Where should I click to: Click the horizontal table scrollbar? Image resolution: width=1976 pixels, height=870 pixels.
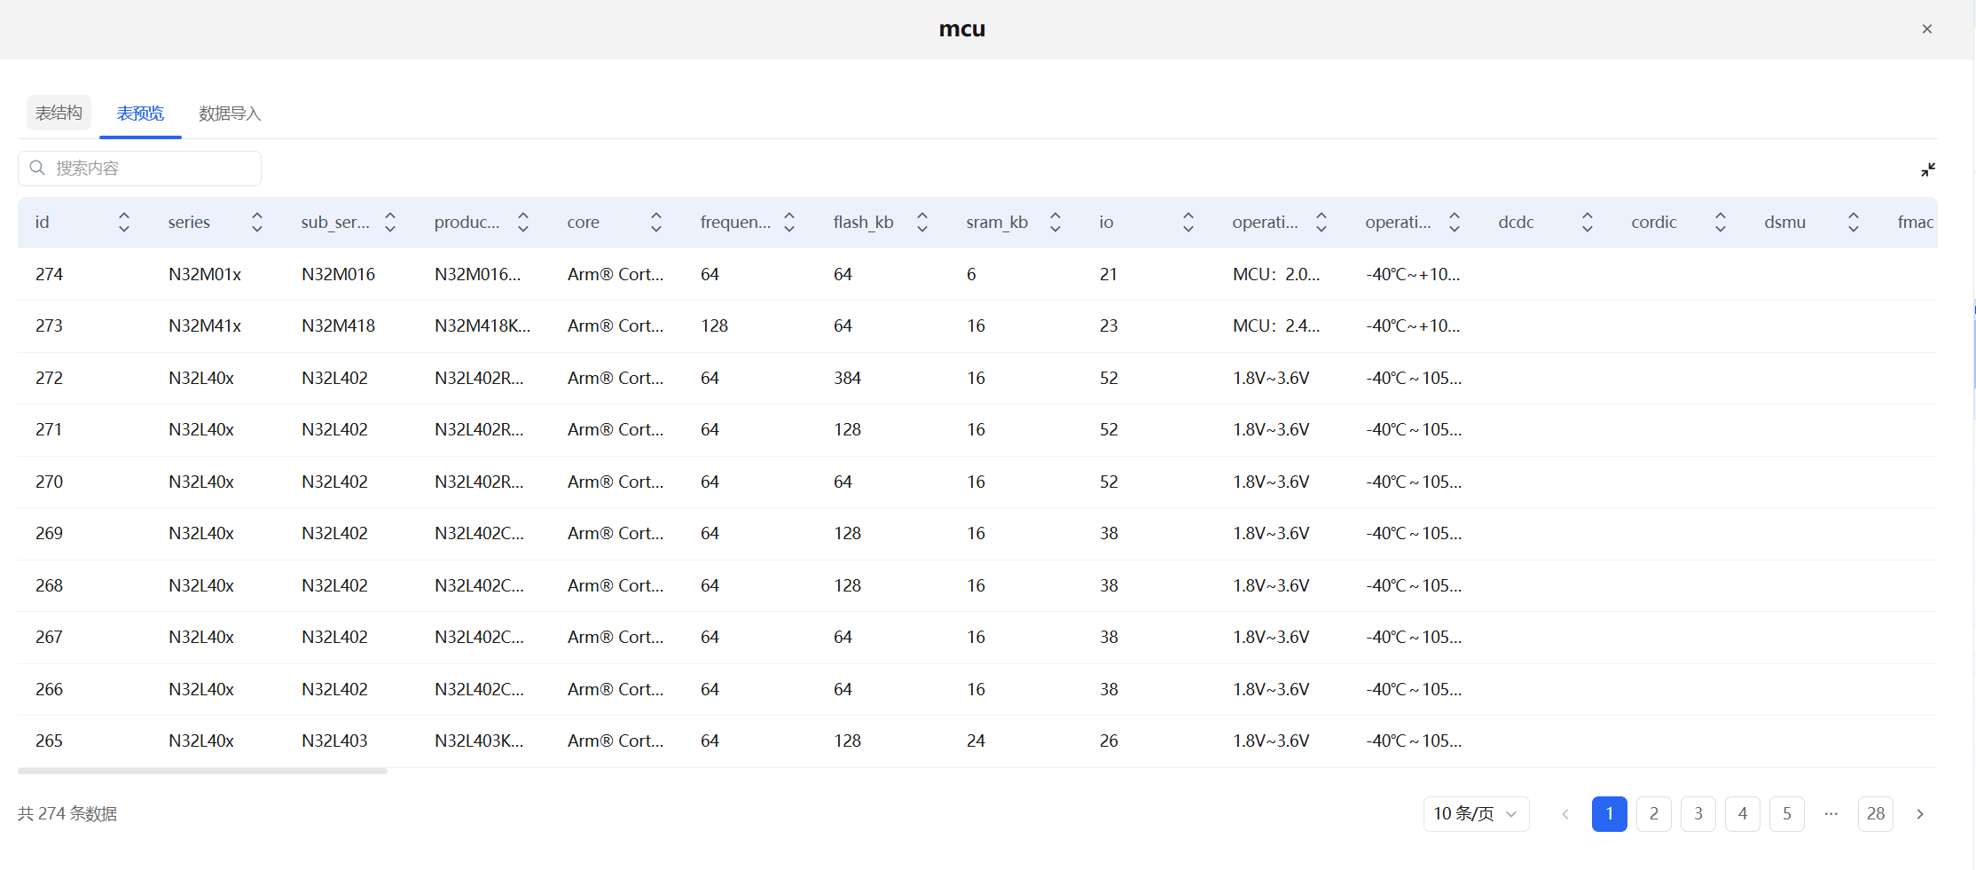tap(202, 771)
